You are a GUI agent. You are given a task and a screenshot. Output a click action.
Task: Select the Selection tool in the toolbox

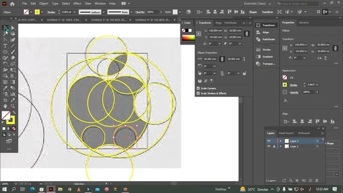pos(5,28)
